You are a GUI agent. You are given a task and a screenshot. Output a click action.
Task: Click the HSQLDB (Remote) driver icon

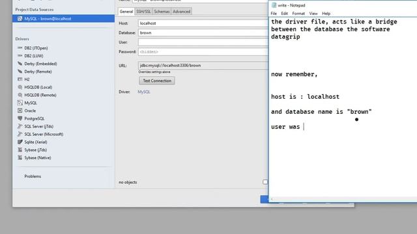[x=20, y=95]
